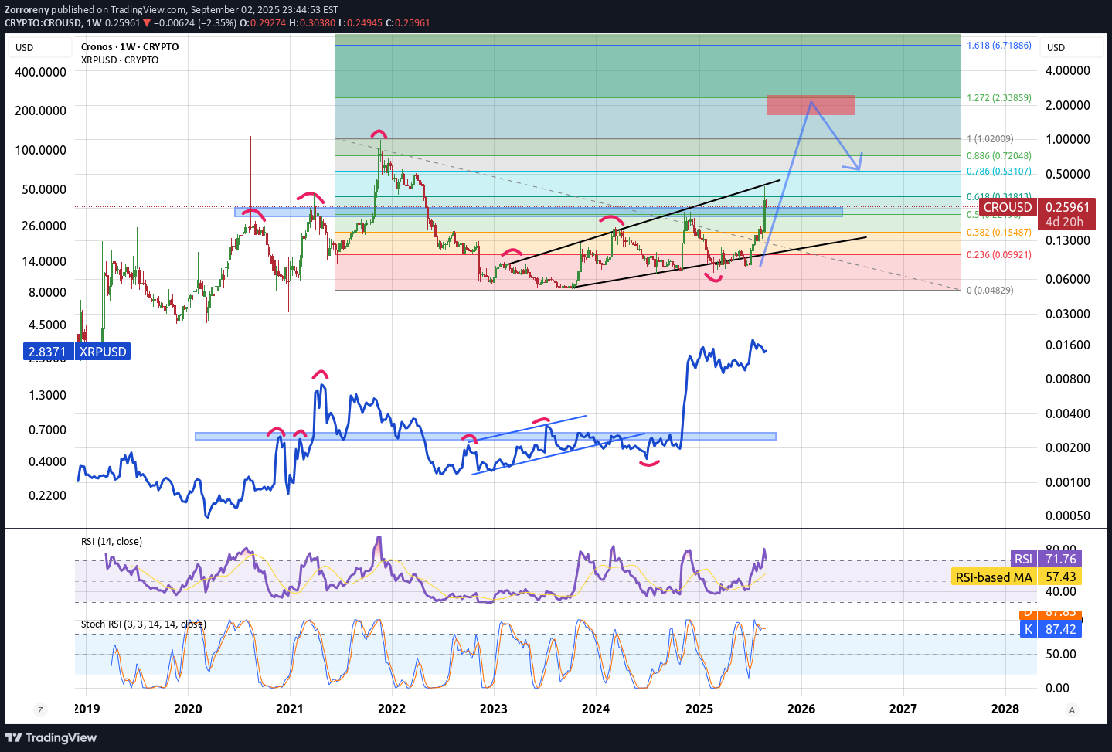
Task: Click the Fib level label 0.786 (0.53107)
Action: click(999, 172)
